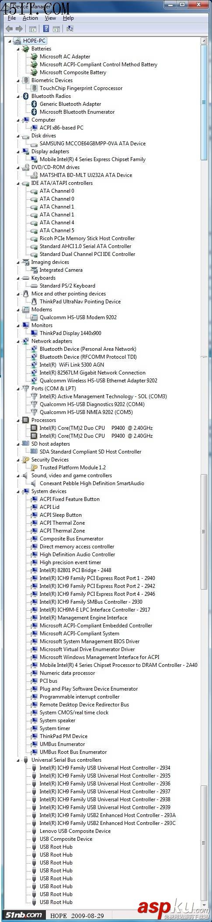Click the SAMSUNG ATA Device disk icon
Image resolution: width=212 pixels, height=922 pixels.
(x=34, y=144)
